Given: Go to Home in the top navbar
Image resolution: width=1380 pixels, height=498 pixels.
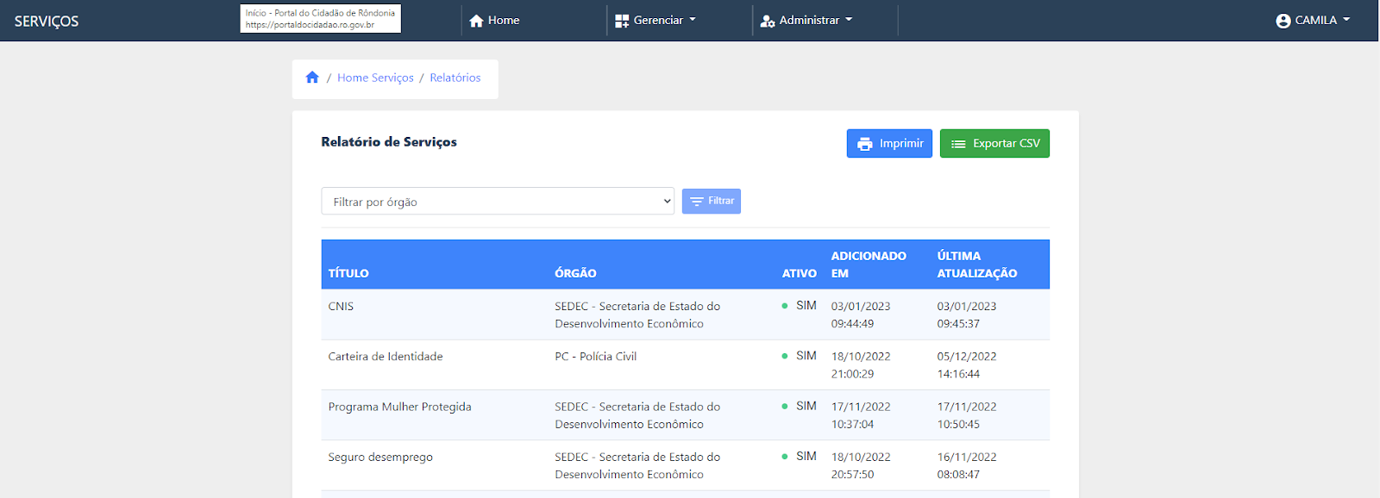Looking at the screenshot, I should click(x=494, y=21).
